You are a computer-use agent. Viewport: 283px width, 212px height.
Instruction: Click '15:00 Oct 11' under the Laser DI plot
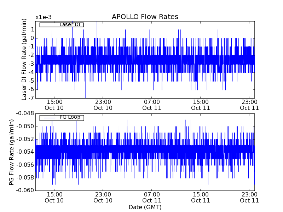201,105
